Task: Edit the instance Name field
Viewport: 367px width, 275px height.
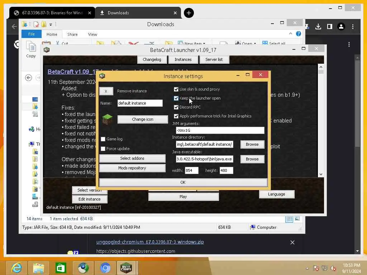Action: (x=140, y=103)
